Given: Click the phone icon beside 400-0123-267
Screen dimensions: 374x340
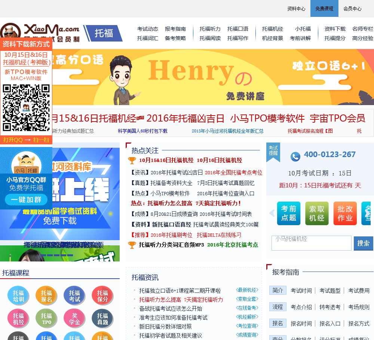Looking at the screenshot, I should point(295,156).
